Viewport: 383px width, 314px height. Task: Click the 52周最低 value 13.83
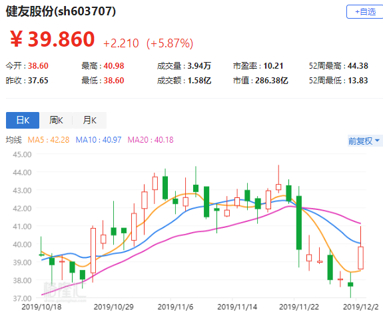(x=358, y=81)
